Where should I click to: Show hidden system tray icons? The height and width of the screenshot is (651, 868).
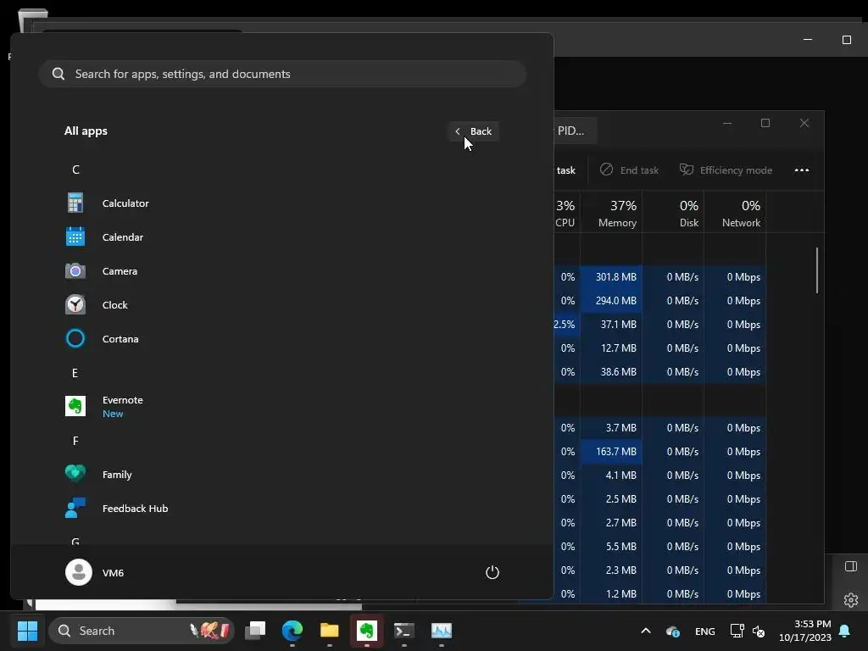[645, 631]
